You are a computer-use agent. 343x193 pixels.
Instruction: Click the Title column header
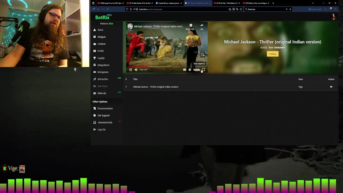click(135, 79)
